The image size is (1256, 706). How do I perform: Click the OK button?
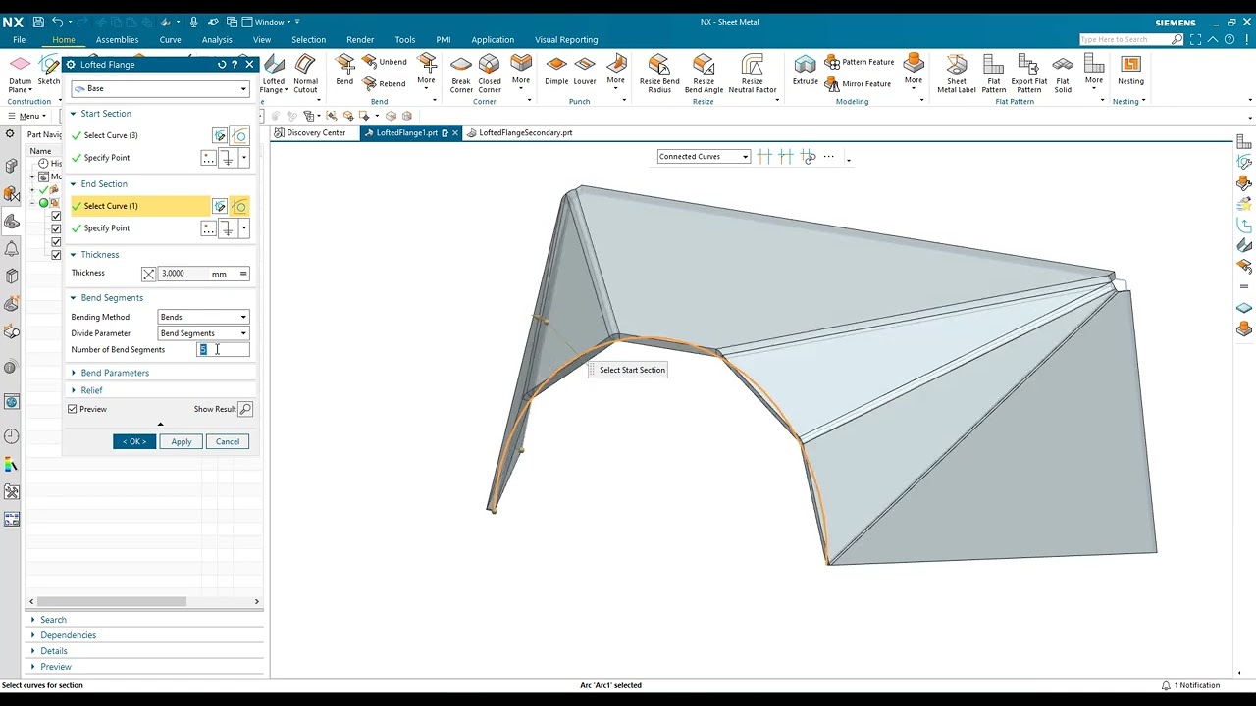pos(134,441)
